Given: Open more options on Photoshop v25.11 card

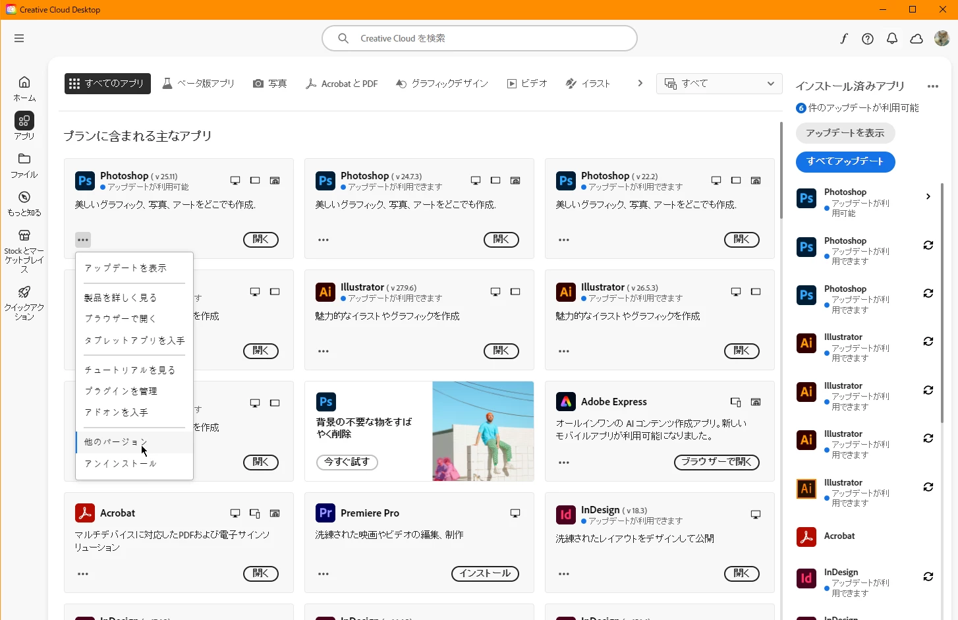Looking at the screenshot, I should click(x=83, y=240).
